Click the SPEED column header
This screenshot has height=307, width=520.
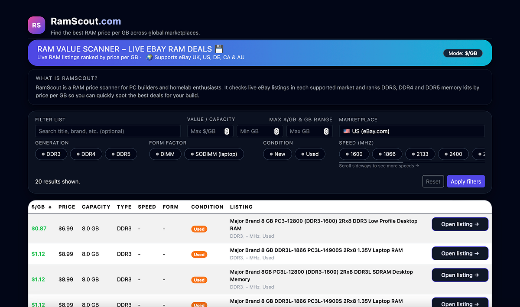click(x=147, y=207)
